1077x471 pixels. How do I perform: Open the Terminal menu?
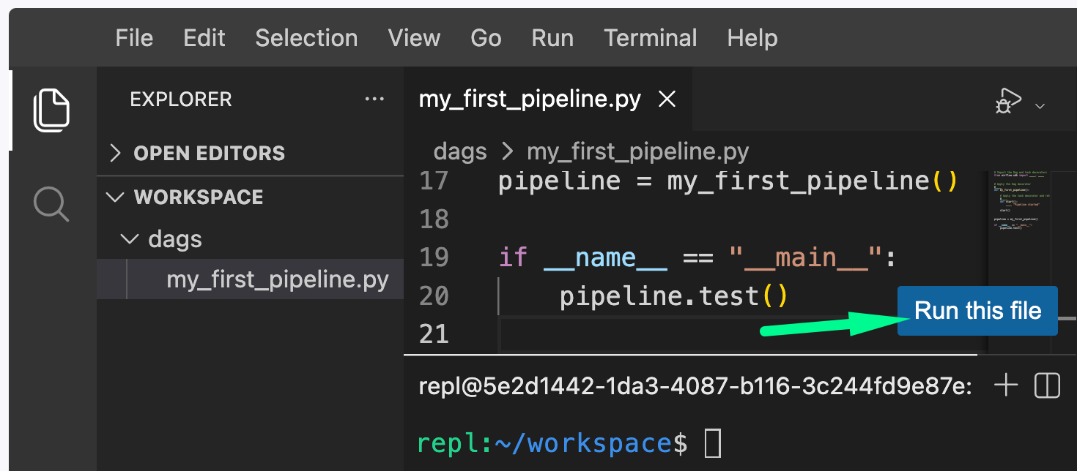651,38
